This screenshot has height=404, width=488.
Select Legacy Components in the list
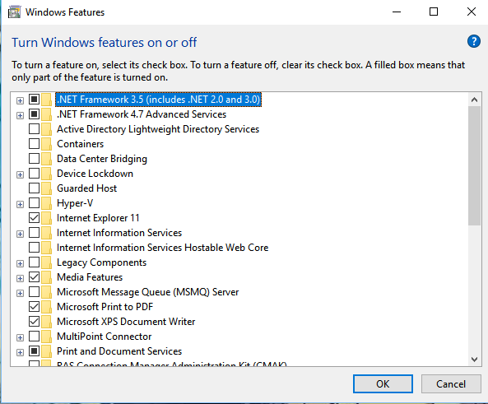pyautogui.click(x=101, y=262)
